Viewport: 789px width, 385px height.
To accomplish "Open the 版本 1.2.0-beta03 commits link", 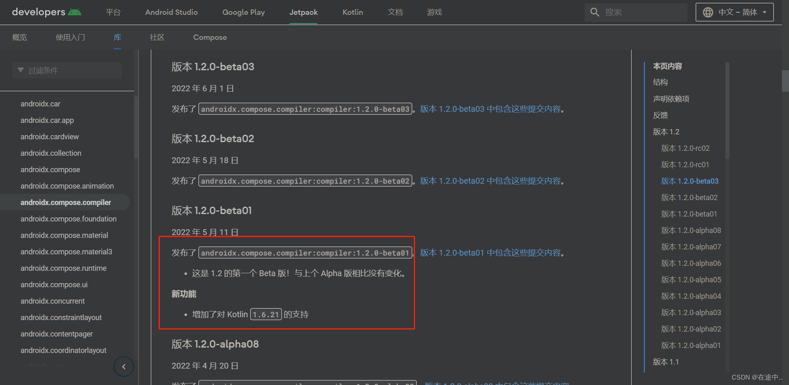I will (x=490, y=109).
